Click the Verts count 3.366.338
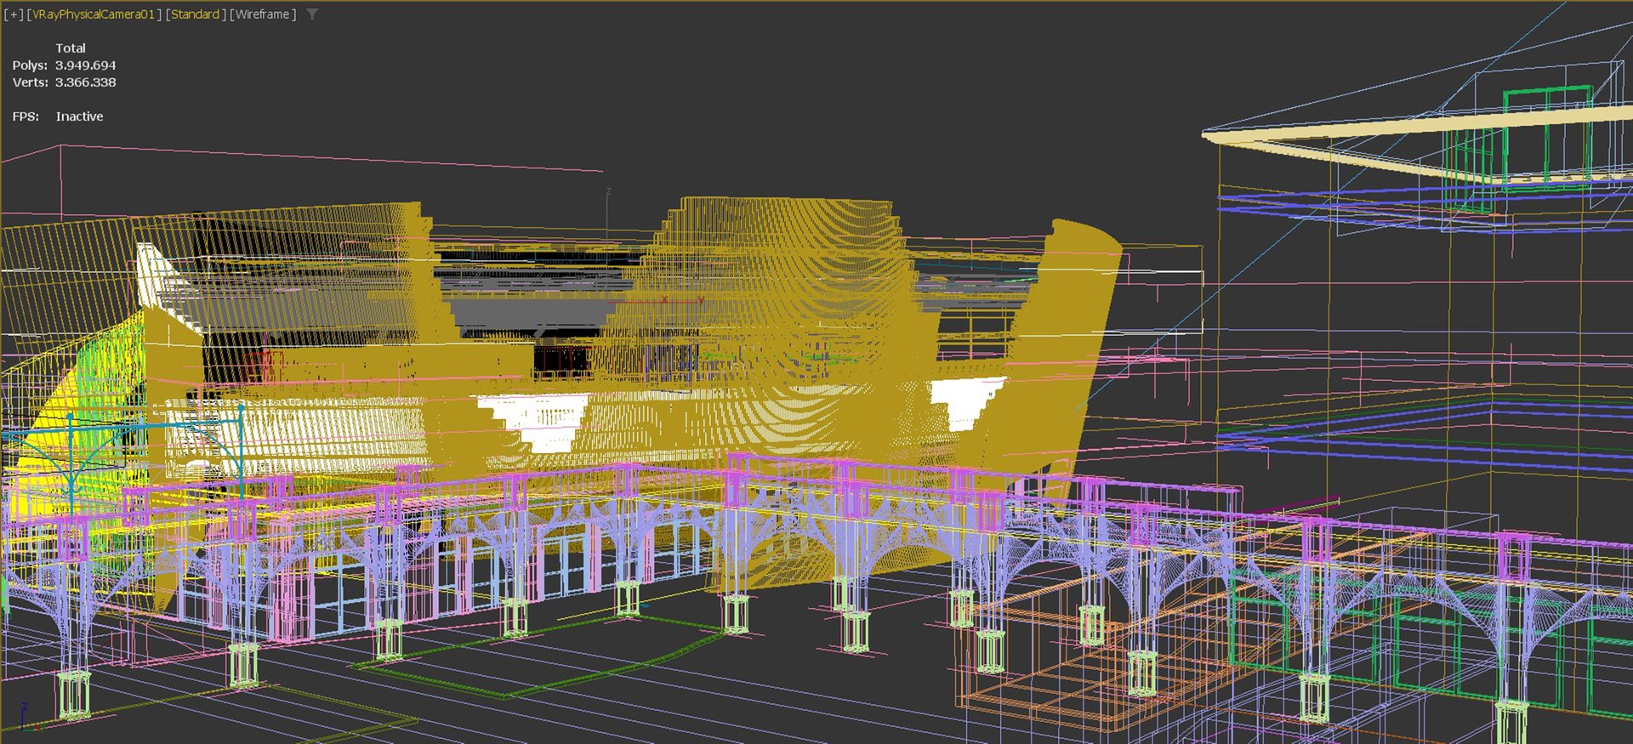The width and height of the screenshot is (1633, 744). tap(85, 82)
